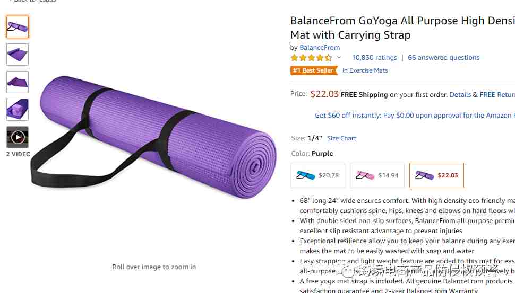Select the mat with block thumbnail

pos(18,110)
